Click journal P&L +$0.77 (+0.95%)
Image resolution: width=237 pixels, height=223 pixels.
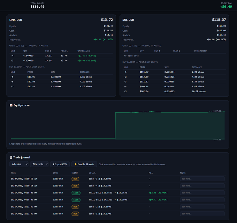pos(158,200)
